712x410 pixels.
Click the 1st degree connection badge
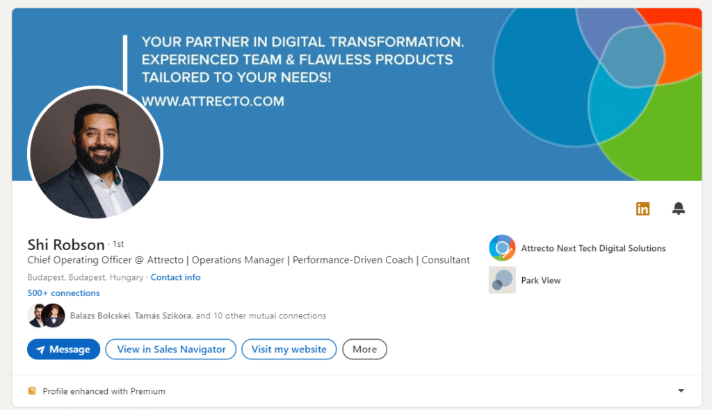click(118, 245)
